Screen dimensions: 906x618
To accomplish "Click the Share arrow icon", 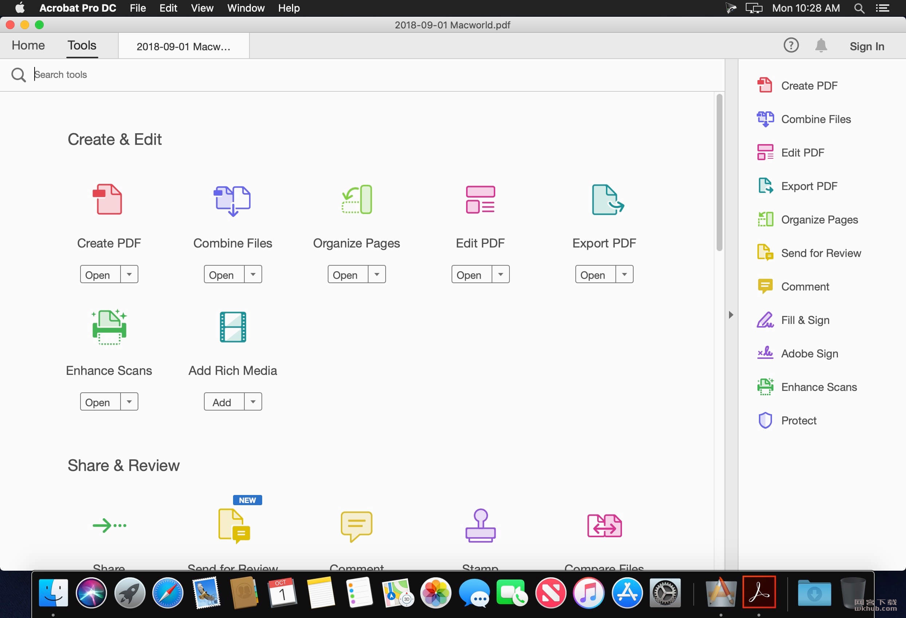I will 109,525.
